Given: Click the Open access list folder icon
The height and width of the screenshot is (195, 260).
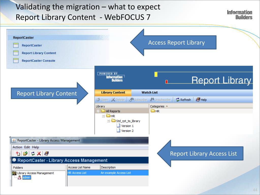Looking at the screenshot, I should (x=25, y=154).
